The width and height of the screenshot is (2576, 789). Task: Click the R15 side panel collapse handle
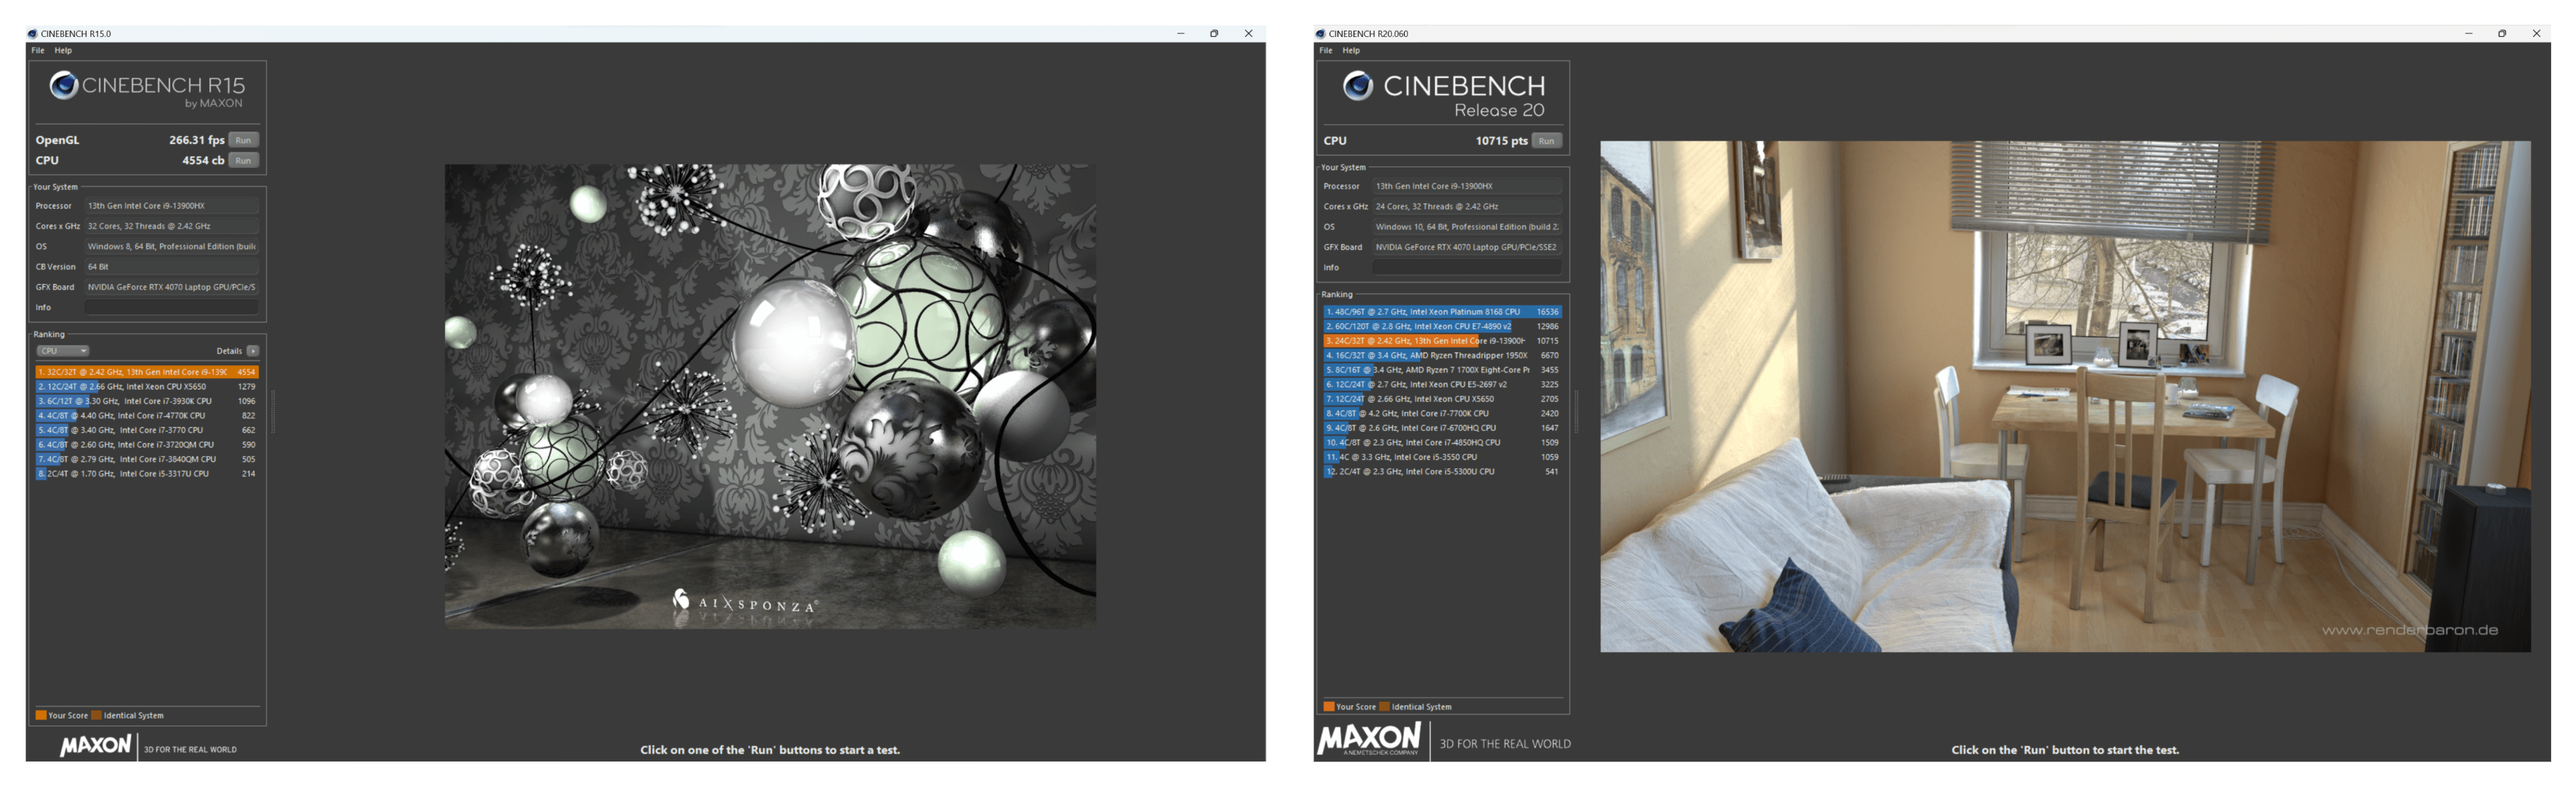click(x=273, y=412)
